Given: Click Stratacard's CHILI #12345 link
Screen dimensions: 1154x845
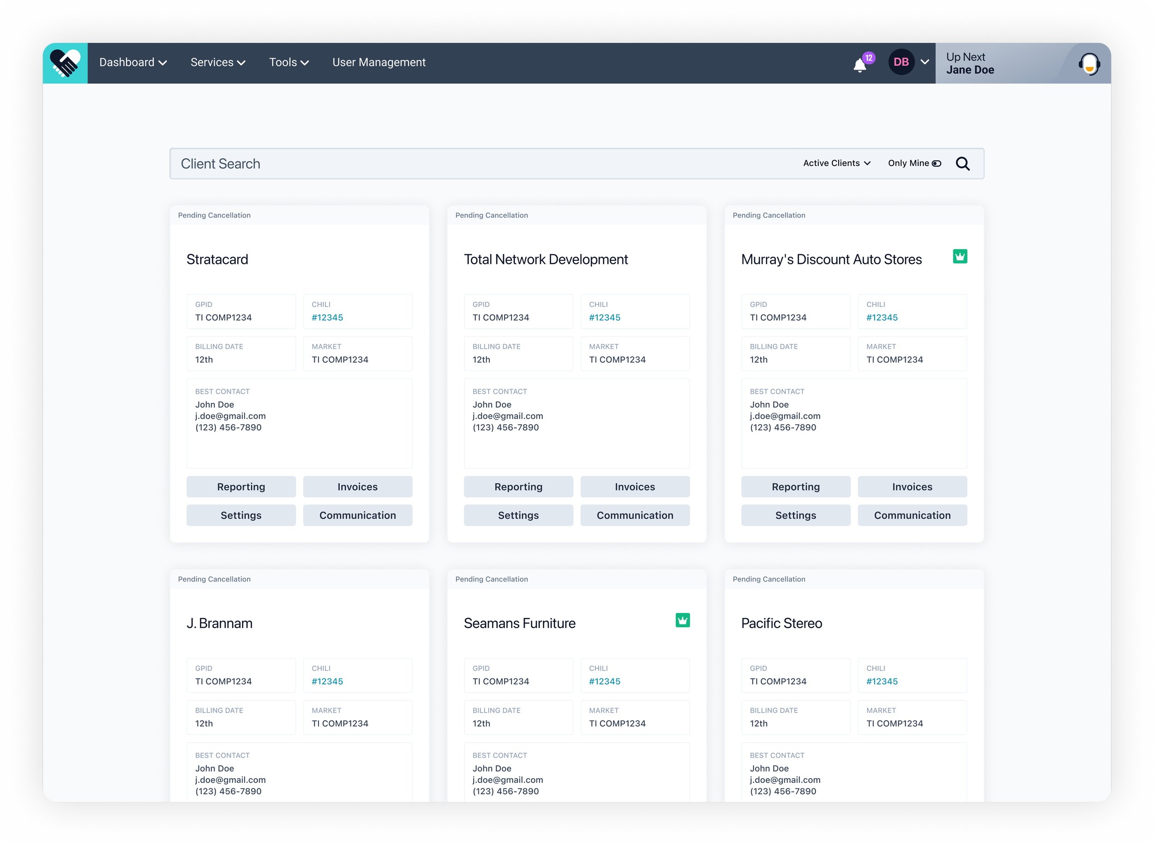Looking at the screenshot, I should coord(327,318).
